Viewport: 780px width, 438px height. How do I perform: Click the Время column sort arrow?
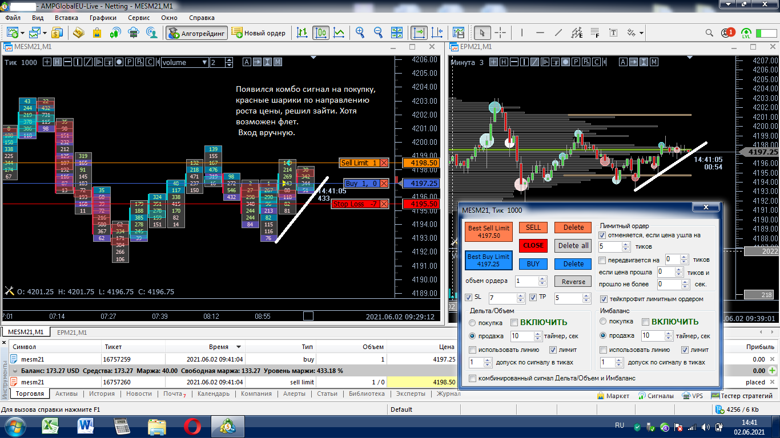point(239,347)
